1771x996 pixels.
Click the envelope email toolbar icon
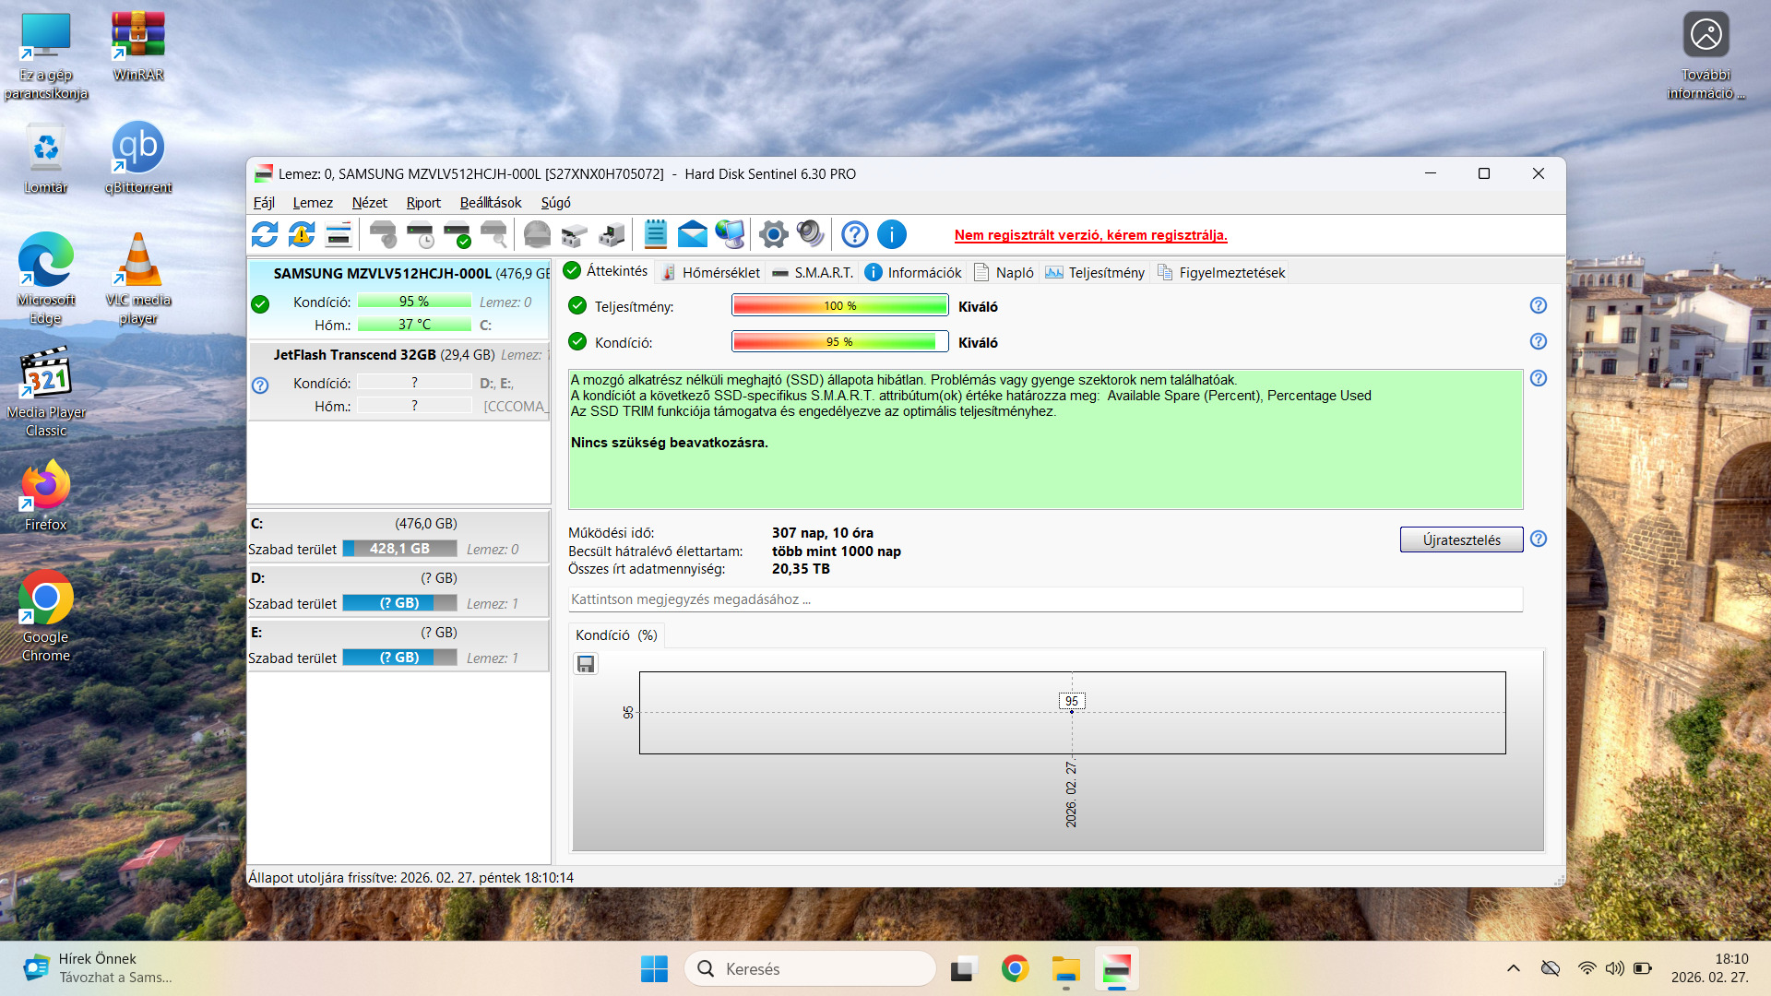click(x=692, y=234)
